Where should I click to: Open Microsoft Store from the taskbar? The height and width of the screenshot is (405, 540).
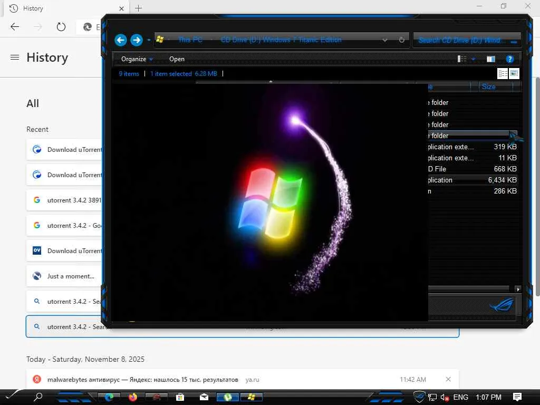point(180,397)
